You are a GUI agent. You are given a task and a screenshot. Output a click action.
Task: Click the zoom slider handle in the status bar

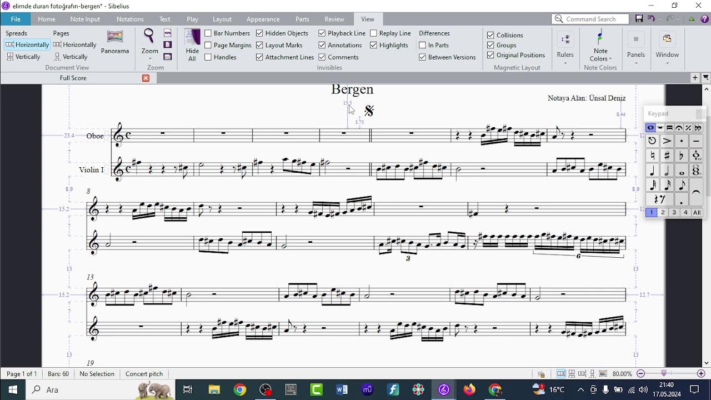click(x=664, y=374)
